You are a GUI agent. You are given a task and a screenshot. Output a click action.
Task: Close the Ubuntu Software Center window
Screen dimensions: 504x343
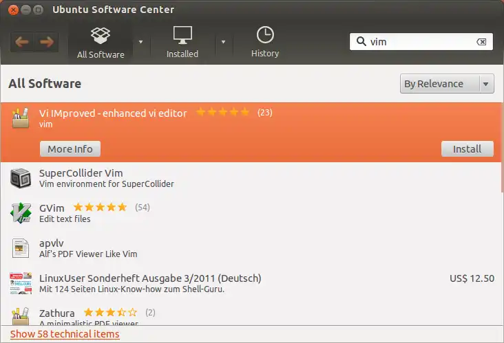click(x=13, y=10)
